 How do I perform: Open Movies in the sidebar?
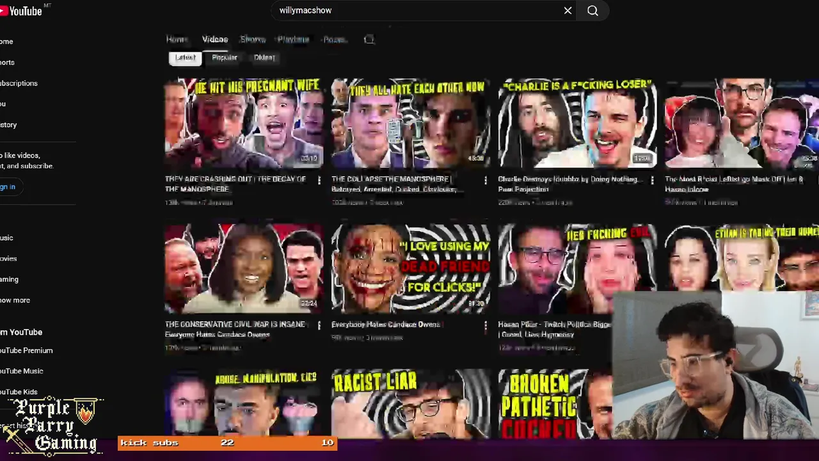click(8, 259)
